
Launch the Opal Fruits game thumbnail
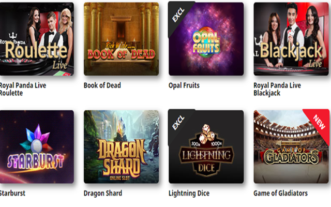click(x=206, y=39)
